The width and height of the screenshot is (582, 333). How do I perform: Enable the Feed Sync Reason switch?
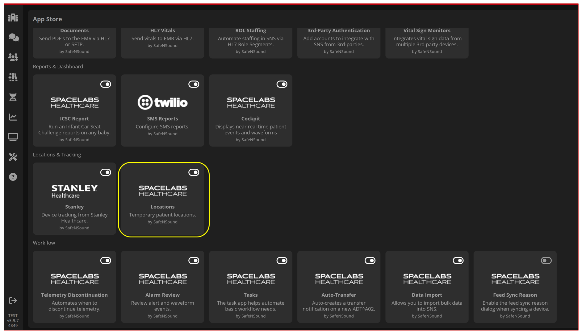(546, 261)
